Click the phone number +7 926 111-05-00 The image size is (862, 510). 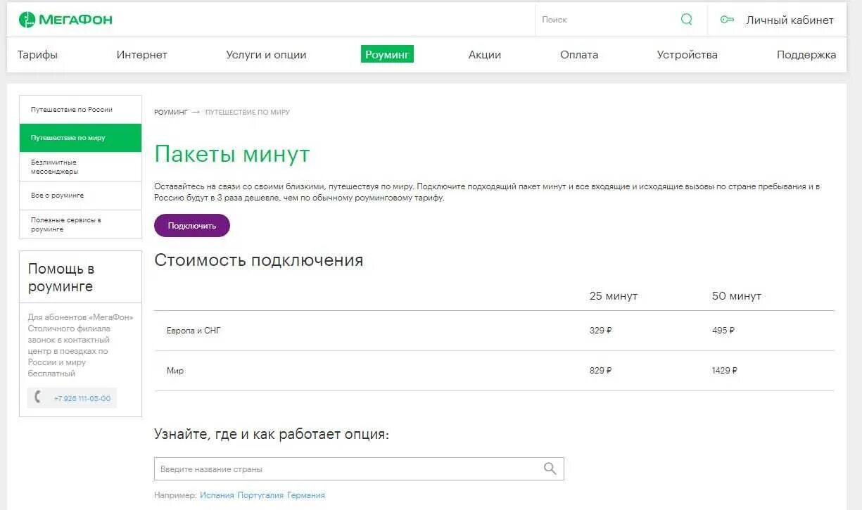coord(82,398)
